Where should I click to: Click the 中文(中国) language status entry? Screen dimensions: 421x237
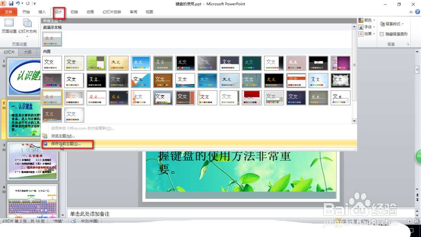point(89,221)
